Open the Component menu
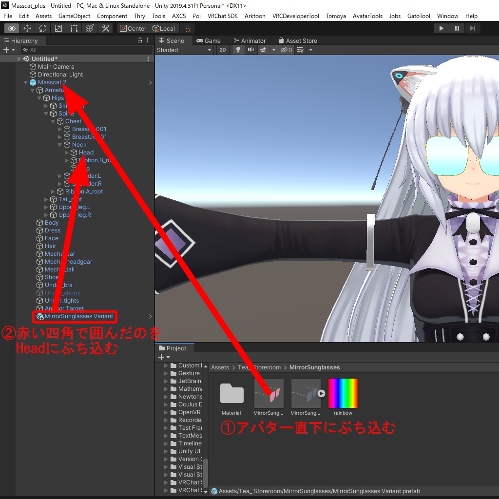This screenshot has width=499, height=499. pyautogui.click(x=112, y=16)
